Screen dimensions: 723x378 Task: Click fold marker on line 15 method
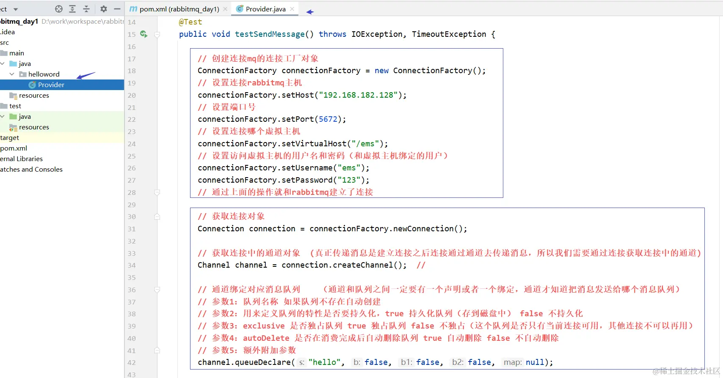157,34
